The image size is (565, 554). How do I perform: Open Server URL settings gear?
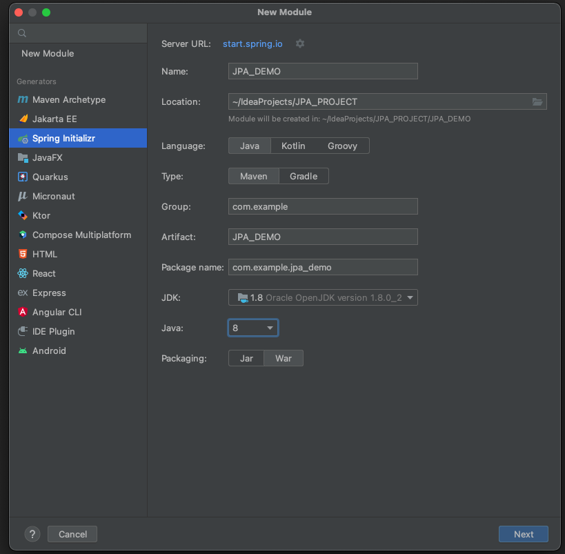click(300, 43)
